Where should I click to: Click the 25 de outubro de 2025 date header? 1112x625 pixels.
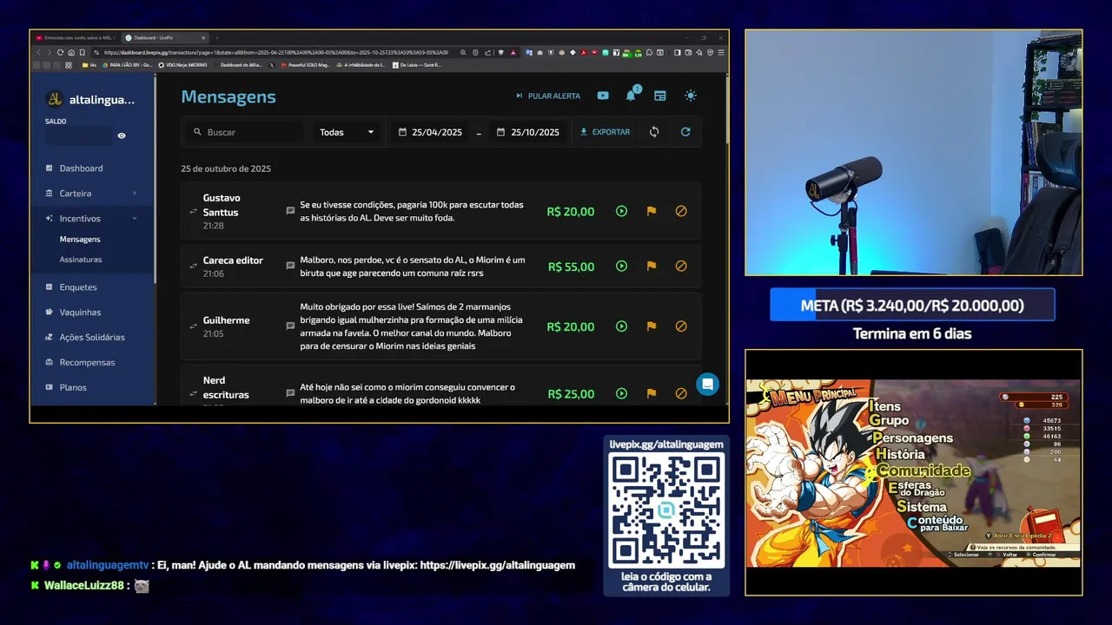click(226, 168)
